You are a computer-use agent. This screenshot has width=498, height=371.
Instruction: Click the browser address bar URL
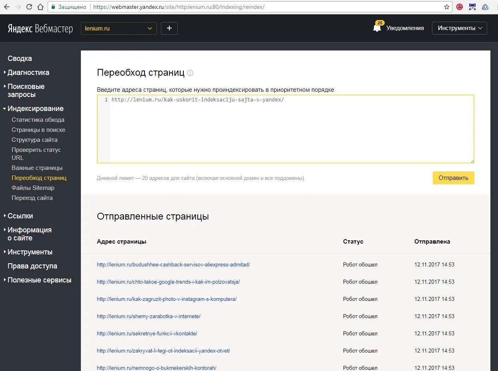coord(179,7)
